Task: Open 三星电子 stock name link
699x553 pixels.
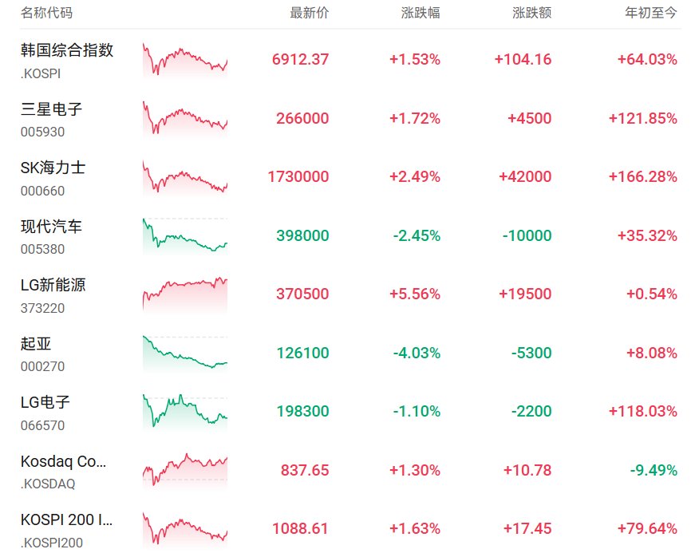Action: [x=51, y=109]
